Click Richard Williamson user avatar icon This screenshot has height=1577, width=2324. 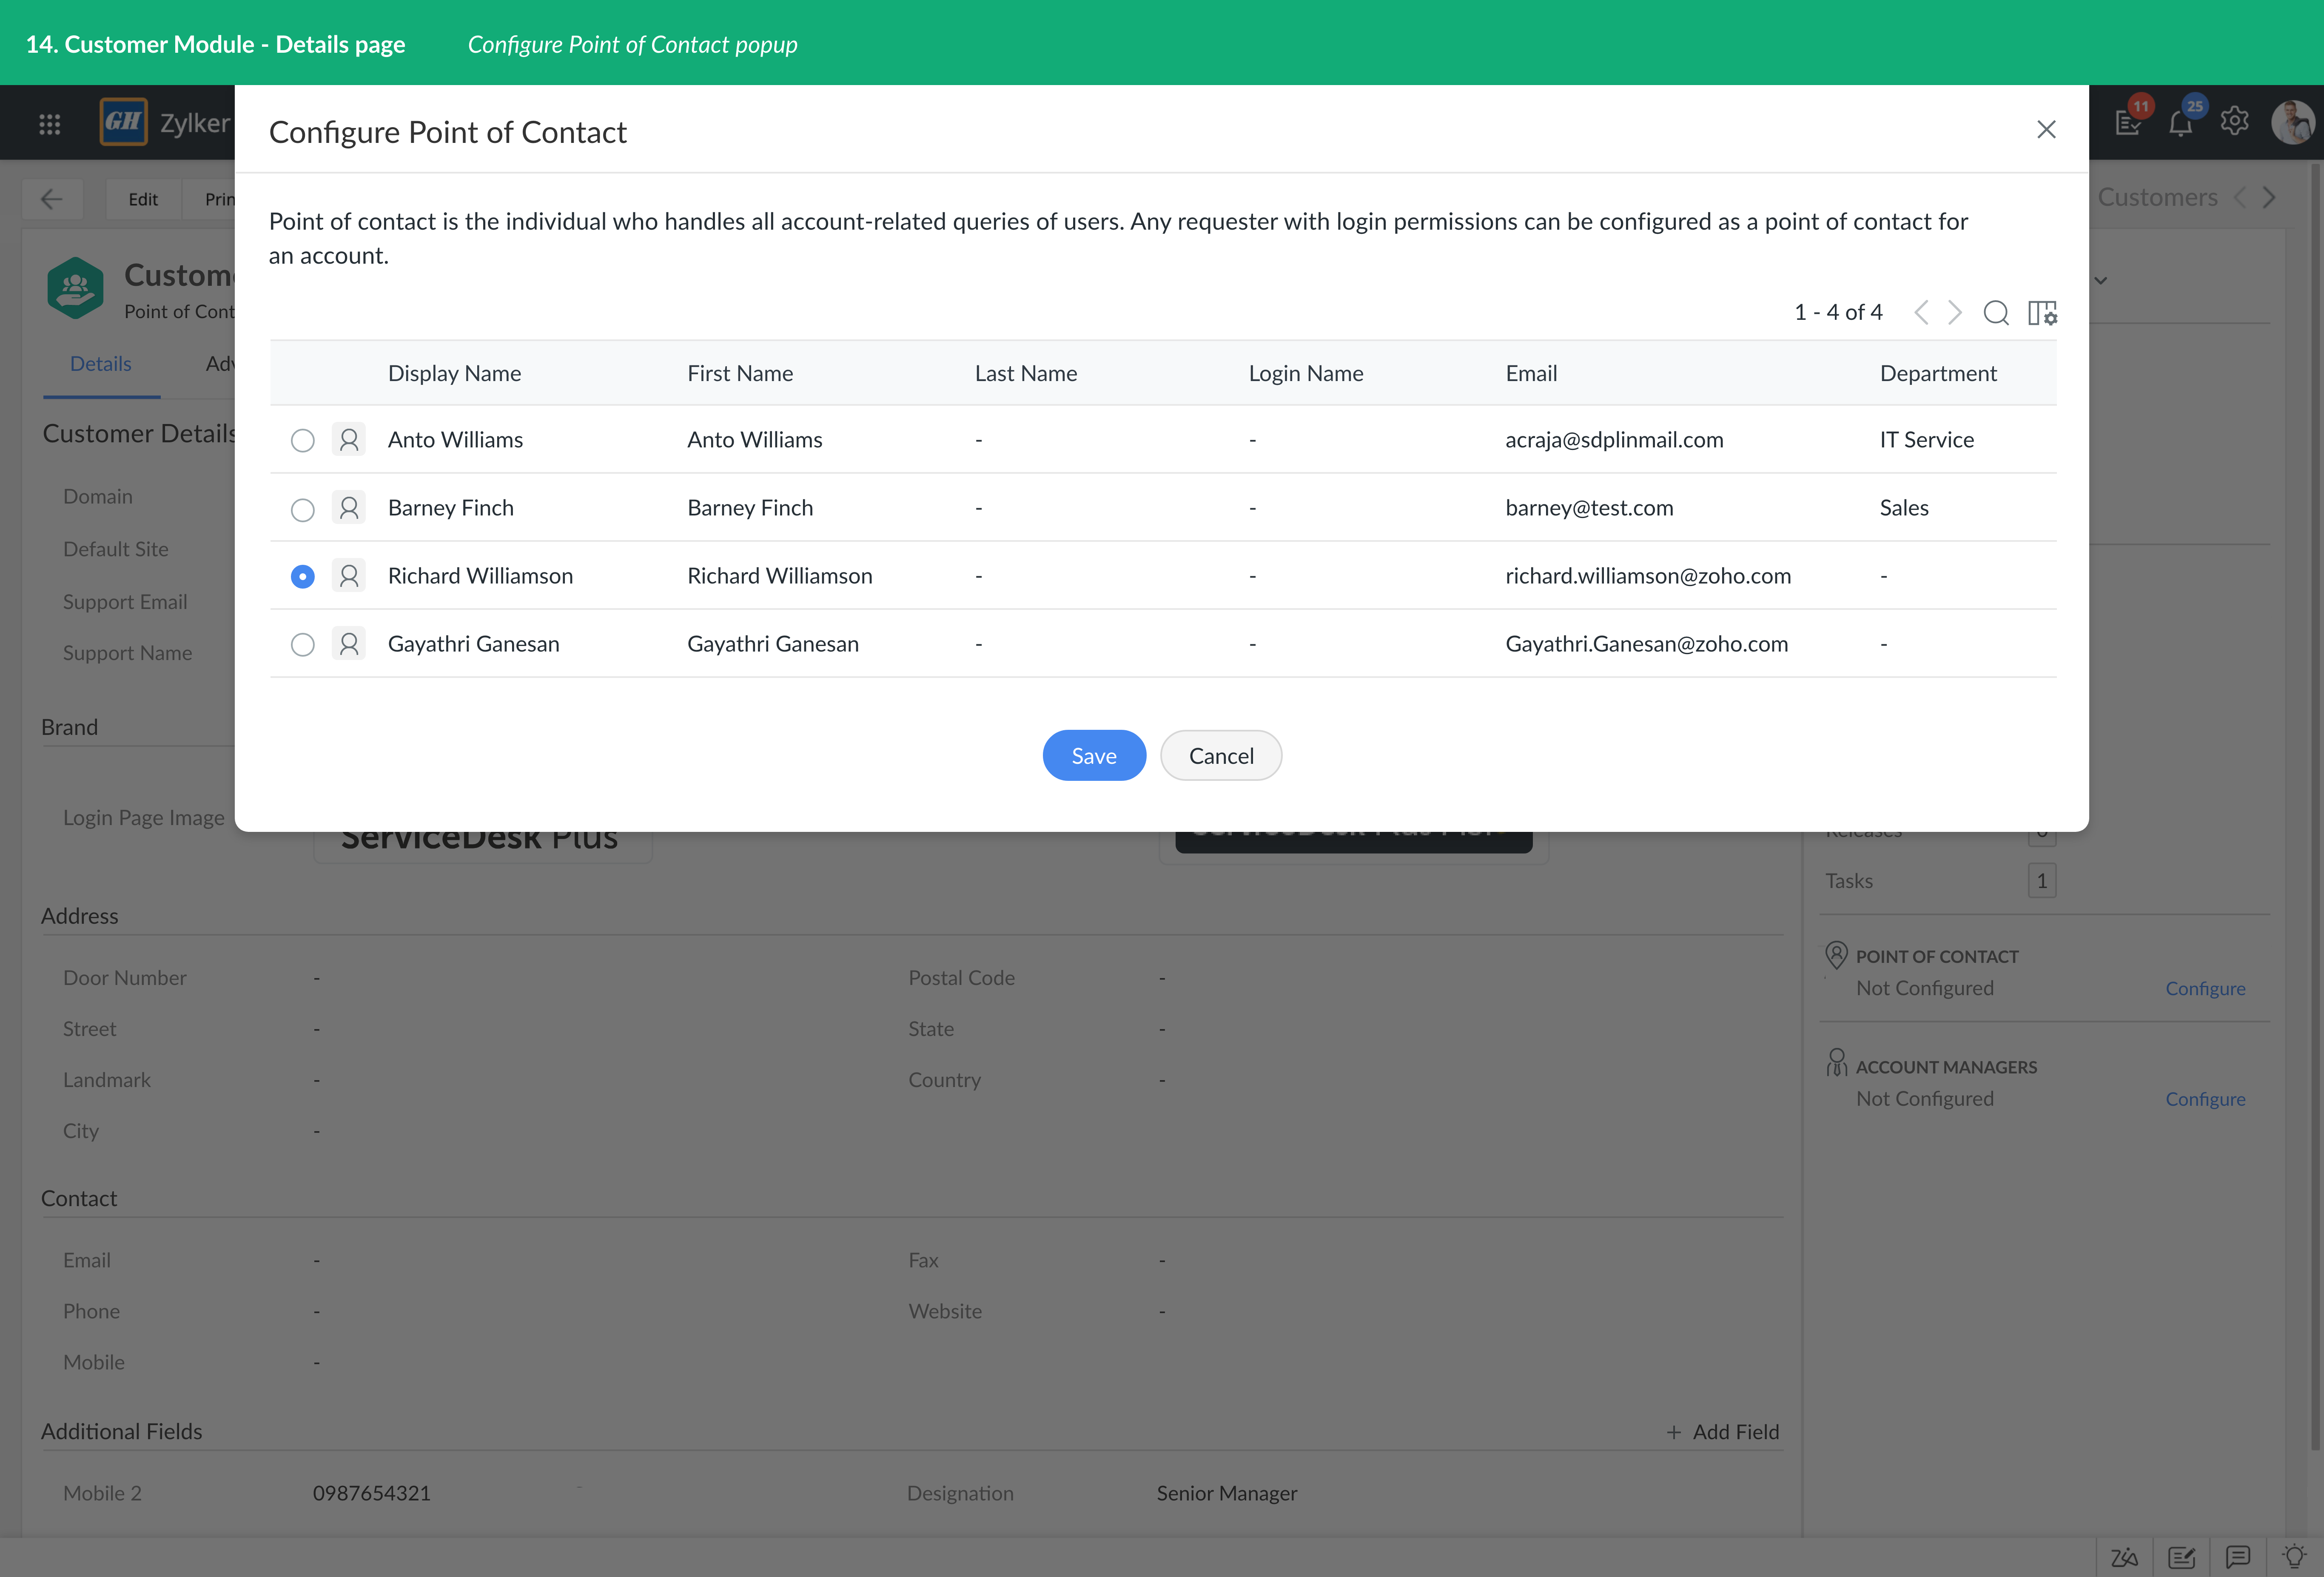(349, 576)
